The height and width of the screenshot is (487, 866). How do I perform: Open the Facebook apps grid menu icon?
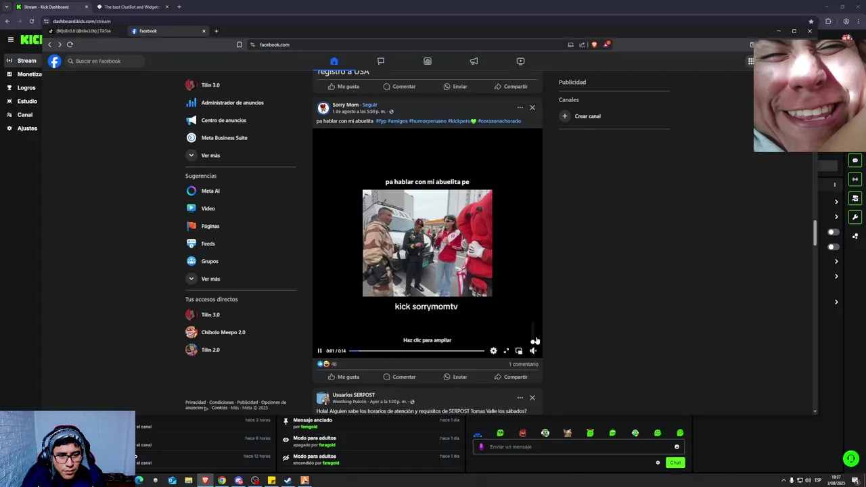750,61
